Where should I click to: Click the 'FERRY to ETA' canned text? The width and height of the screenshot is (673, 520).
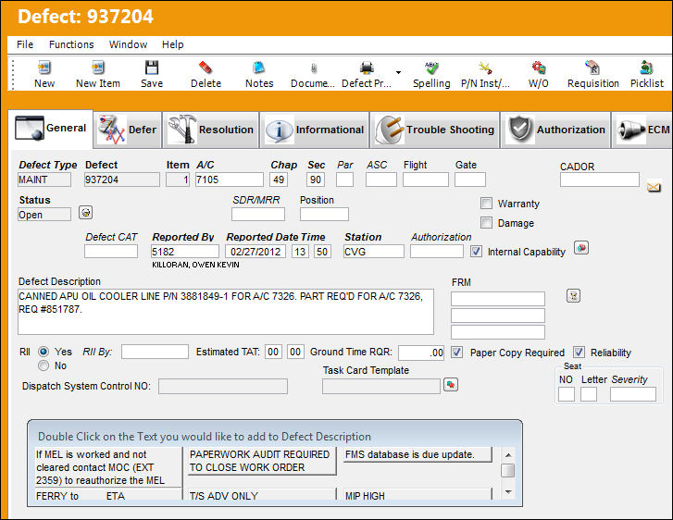pyautogui.click(x=81, y=496)
